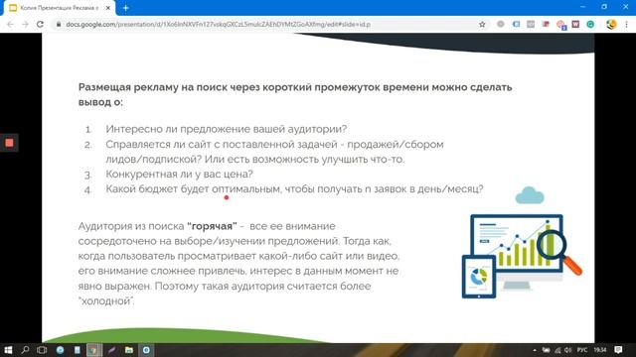The width and height of the screenshot is (636, 357).
Task: Click the network icon in system tray
Action: pos(557,350)
